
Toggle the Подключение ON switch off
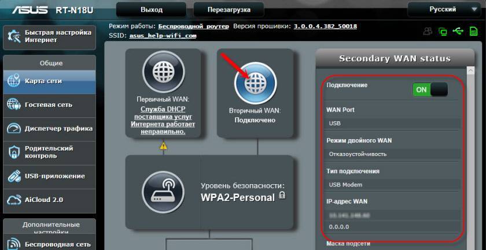(x=430, y=89)
